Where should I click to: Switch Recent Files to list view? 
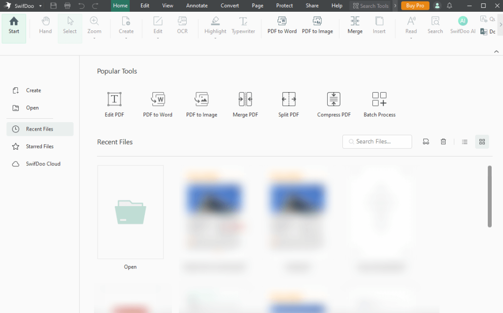click(464, 141)
